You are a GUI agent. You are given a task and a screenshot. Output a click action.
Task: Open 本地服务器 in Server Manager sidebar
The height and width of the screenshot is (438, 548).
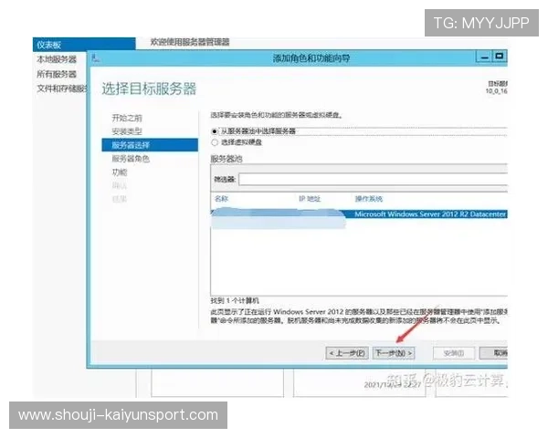pos(57,59)
